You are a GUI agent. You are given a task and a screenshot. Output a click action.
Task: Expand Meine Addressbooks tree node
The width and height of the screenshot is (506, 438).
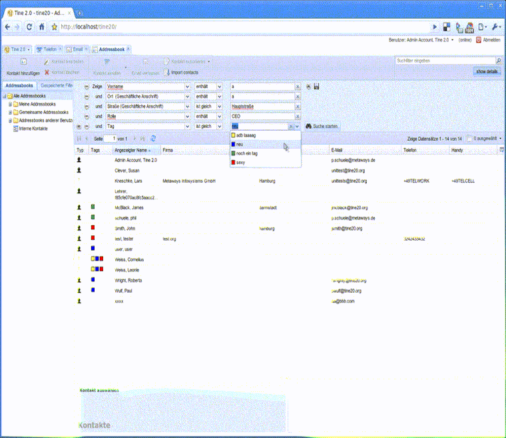[11, 104]
